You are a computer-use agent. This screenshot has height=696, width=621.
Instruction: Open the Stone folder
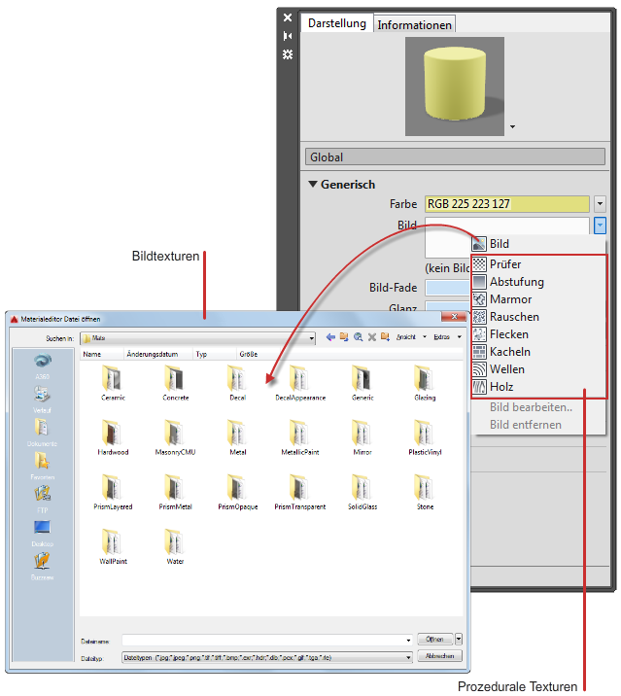click(425, 492)
